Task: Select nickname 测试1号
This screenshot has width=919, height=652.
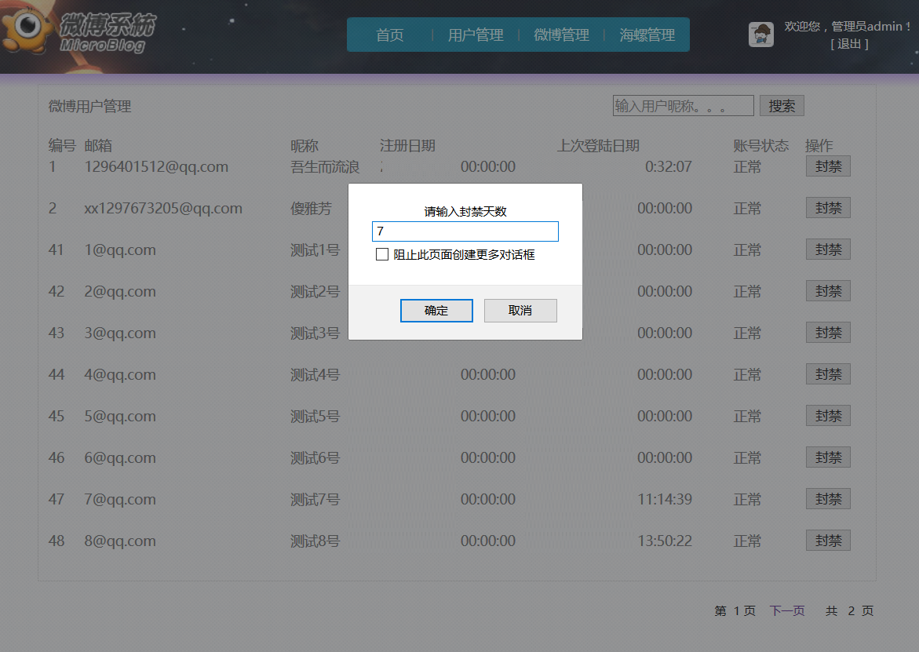Action: [x=315, y=250]
